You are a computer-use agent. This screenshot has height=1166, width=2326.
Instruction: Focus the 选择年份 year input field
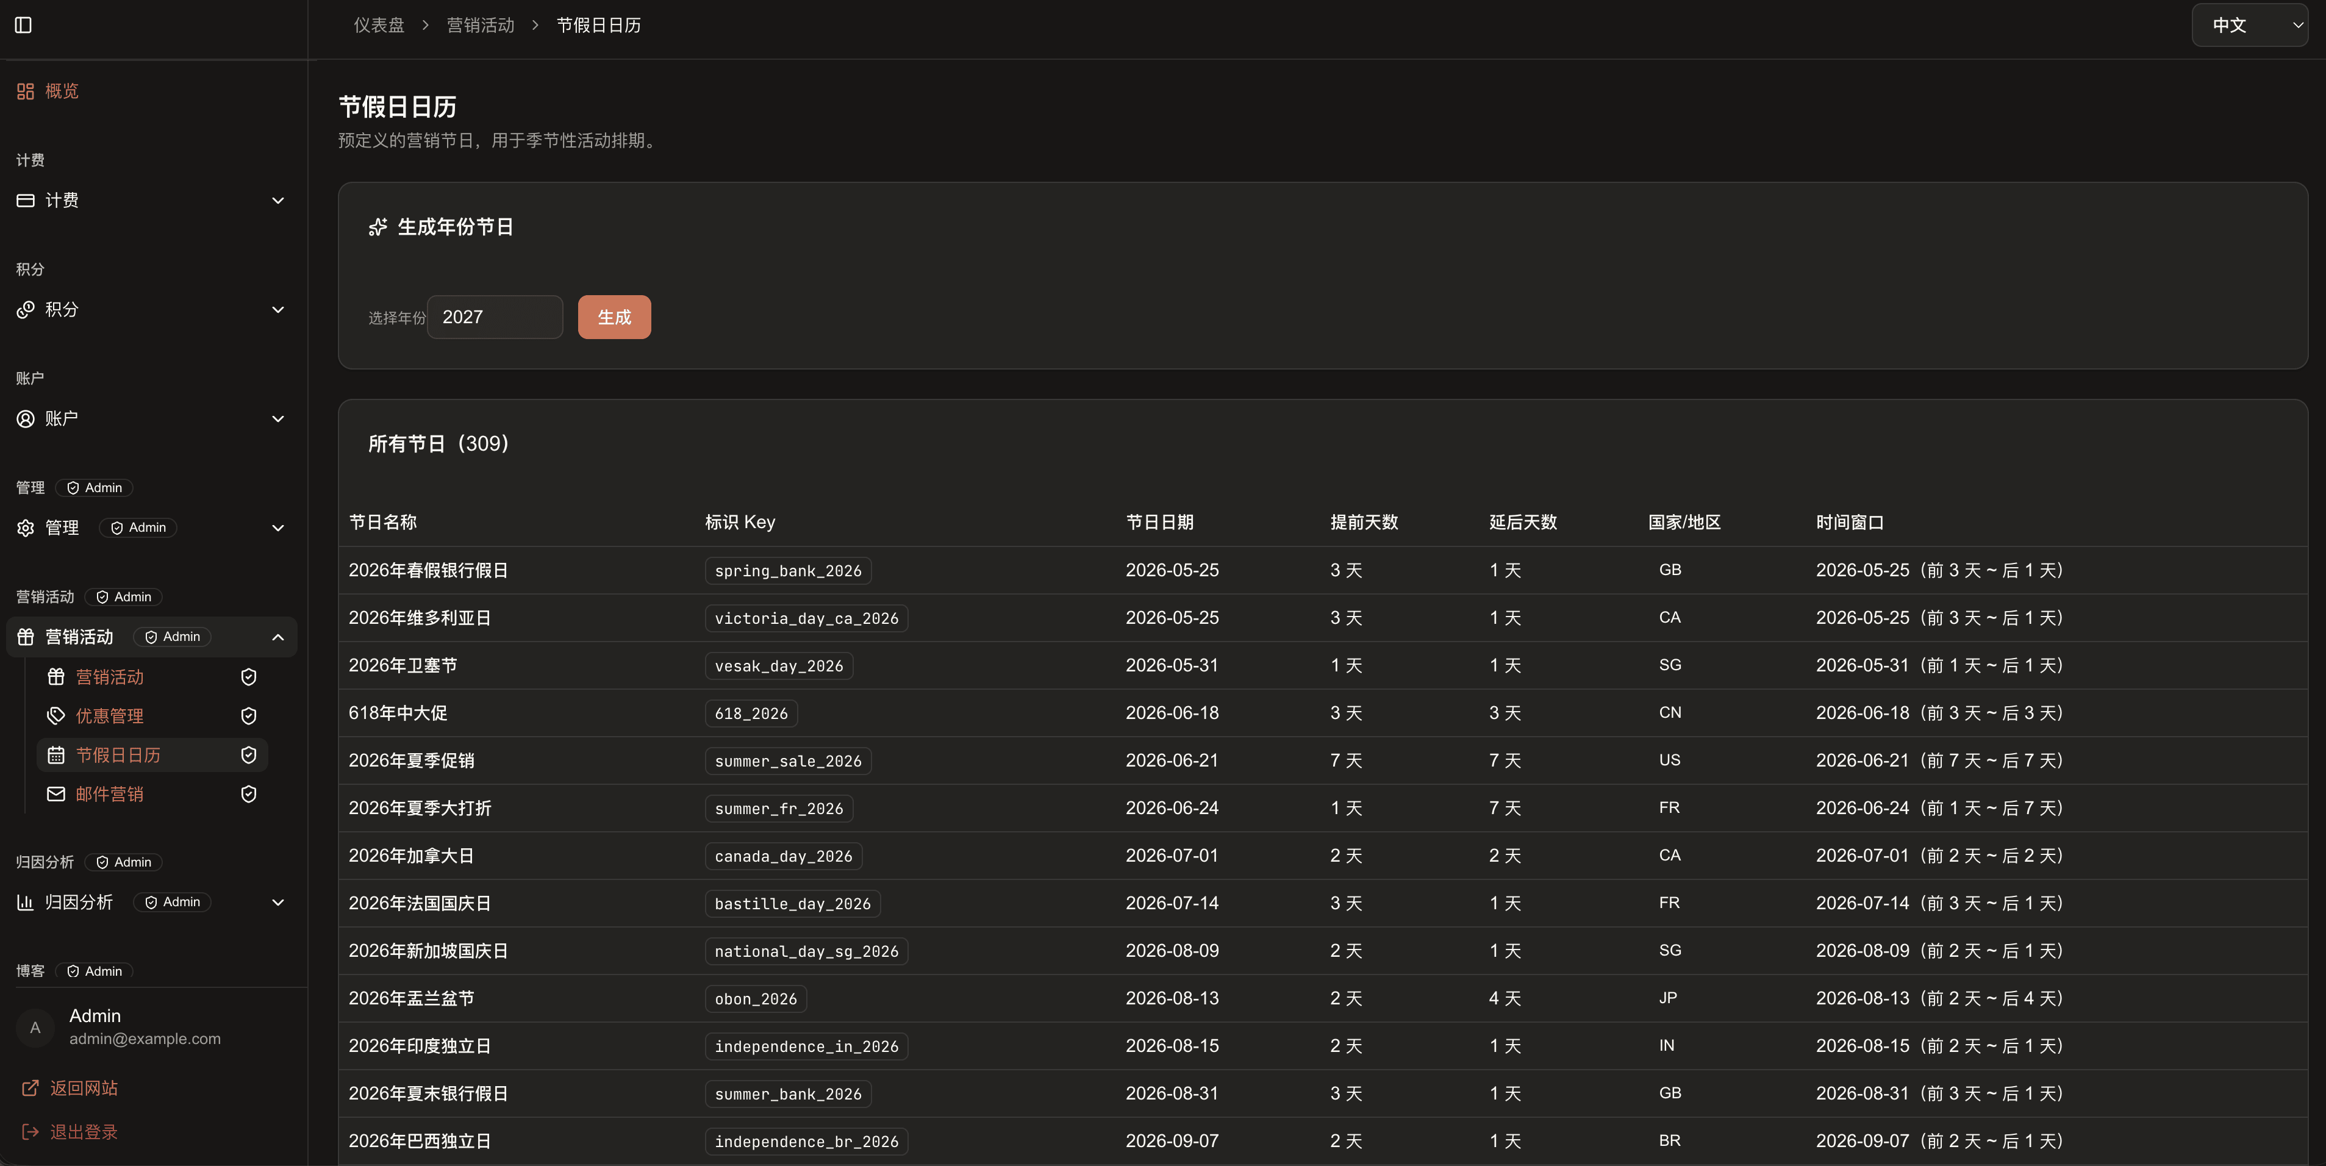(495, 317)
